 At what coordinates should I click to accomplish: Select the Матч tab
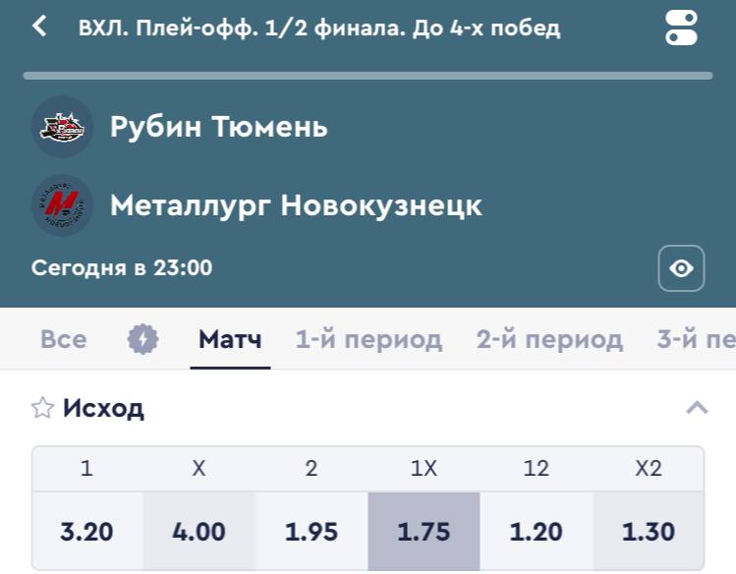[x=230, y=340]
